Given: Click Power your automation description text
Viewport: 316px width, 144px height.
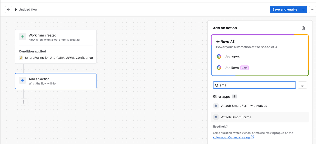Looking at the screenshot, I should 248,47.
